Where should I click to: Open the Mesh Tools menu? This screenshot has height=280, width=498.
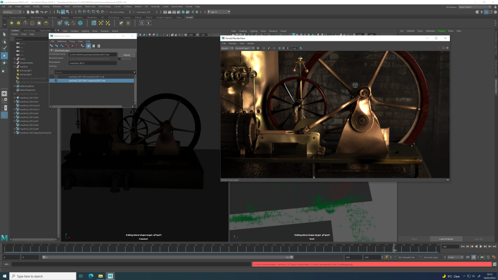click(90, 6)
